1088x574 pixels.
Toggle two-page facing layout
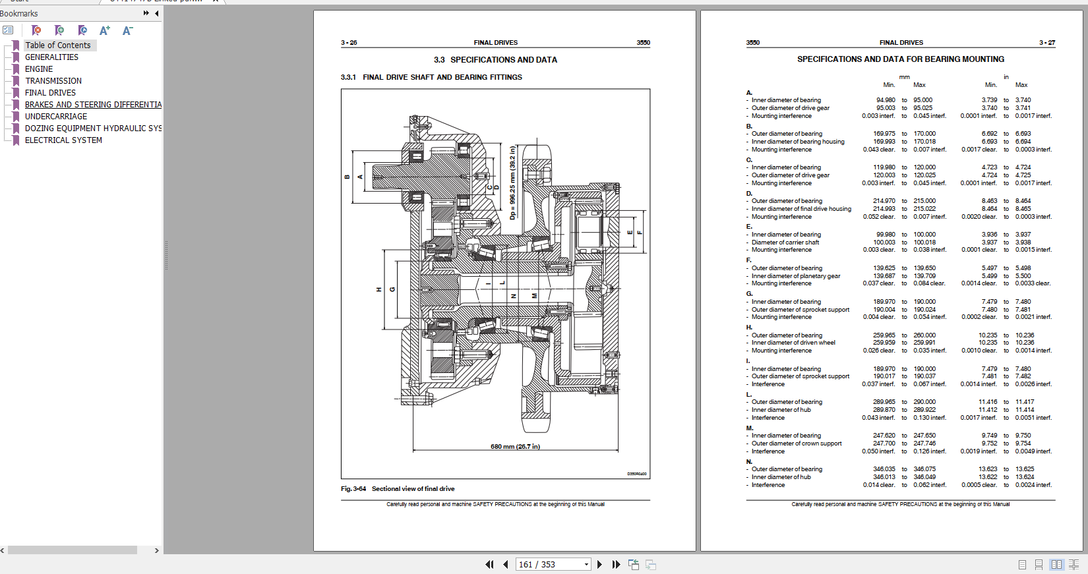1056,565
